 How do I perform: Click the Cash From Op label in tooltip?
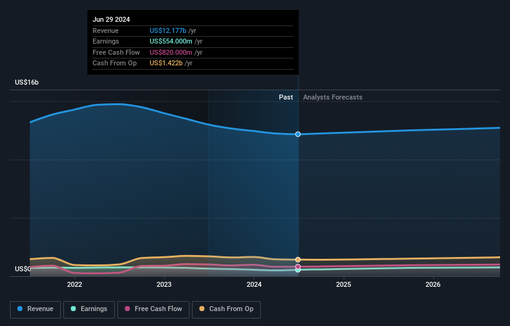(x=114, y=63)
